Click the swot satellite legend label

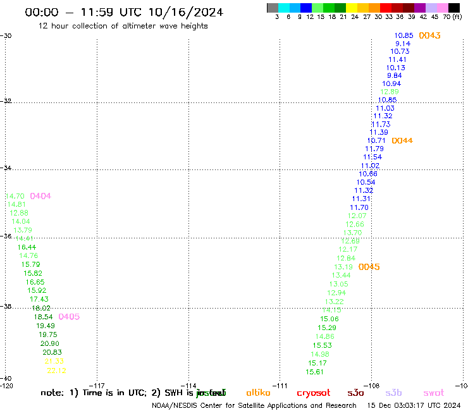click(434, 393)
